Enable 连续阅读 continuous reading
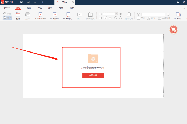This screenshot has width=187, height=124. [164, 18]
